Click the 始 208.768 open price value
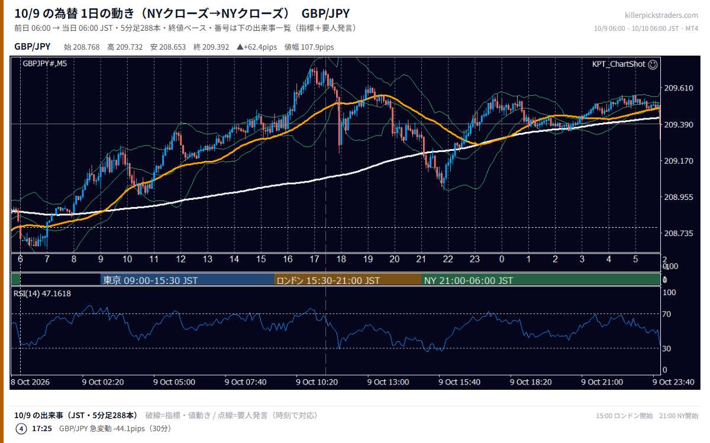This screenshot has width=710, height=443. (82, 47)
